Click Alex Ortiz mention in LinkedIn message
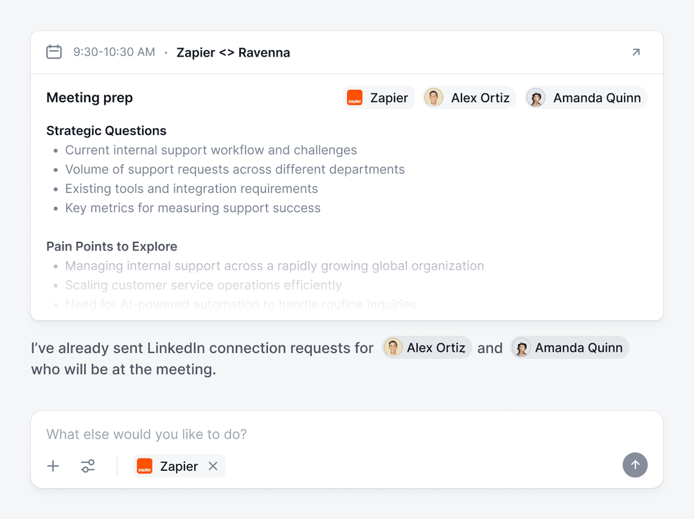The image size is (694, 519). [x=427, y=348]
